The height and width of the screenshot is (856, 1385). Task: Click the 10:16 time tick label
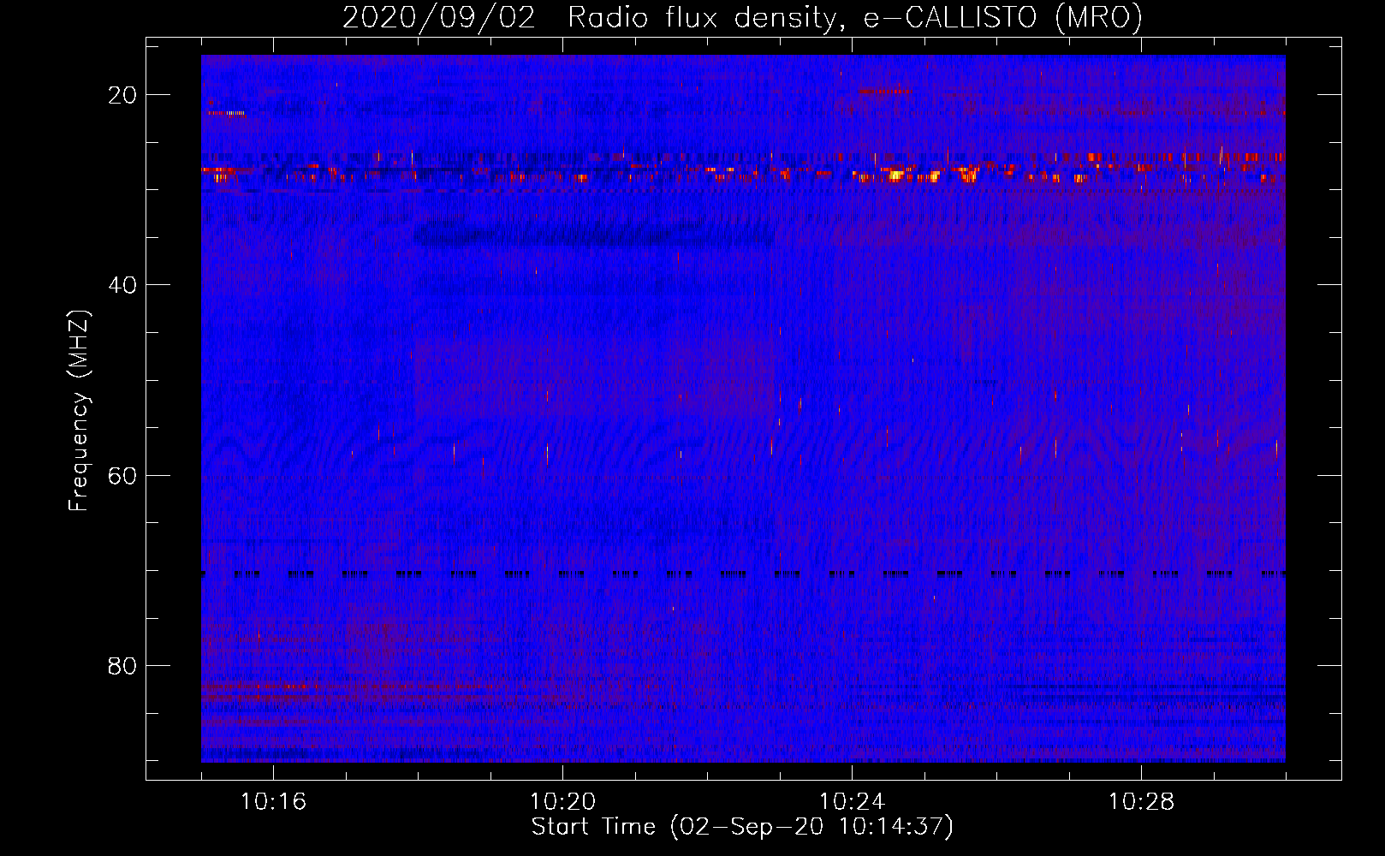pyautogui.click(x=273, y=802)
